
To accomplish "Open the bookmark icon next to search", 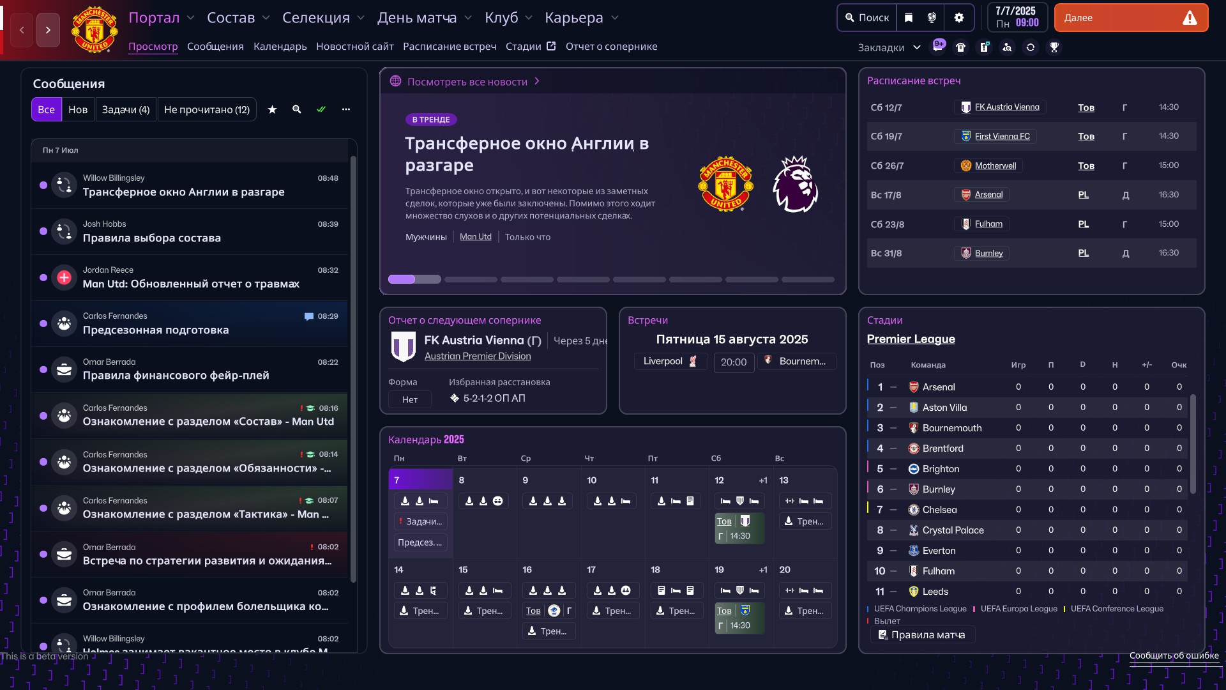I will pyautogui.click(x=909, y=18).
